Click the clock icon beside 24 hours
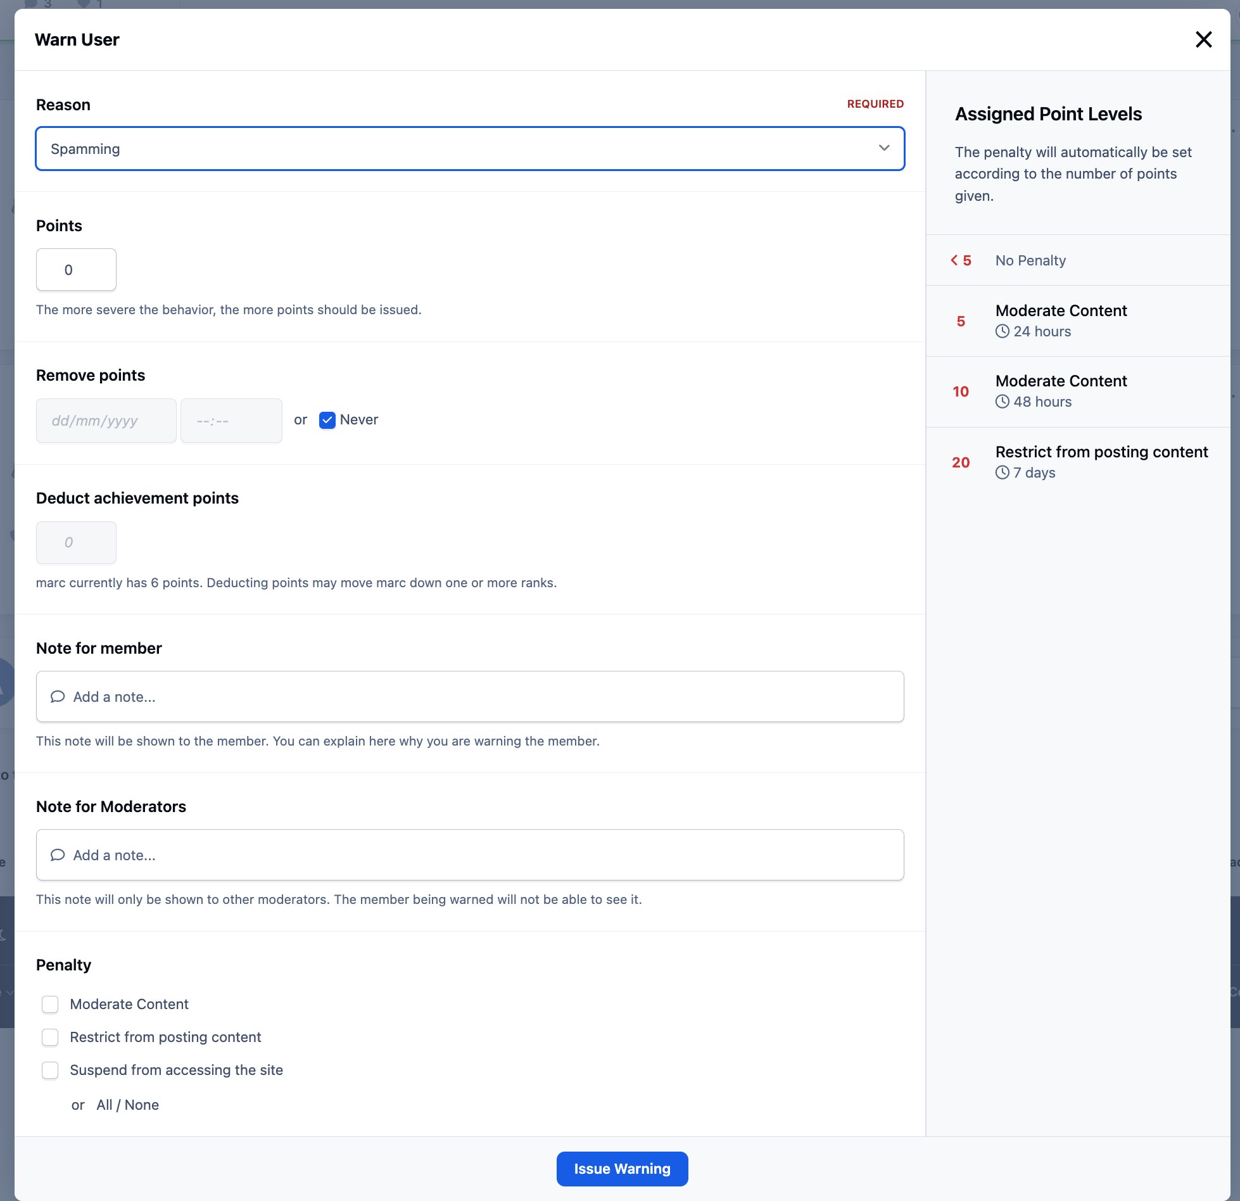The width and height of the screenshot is (1240, 1201). [1002, 331]
